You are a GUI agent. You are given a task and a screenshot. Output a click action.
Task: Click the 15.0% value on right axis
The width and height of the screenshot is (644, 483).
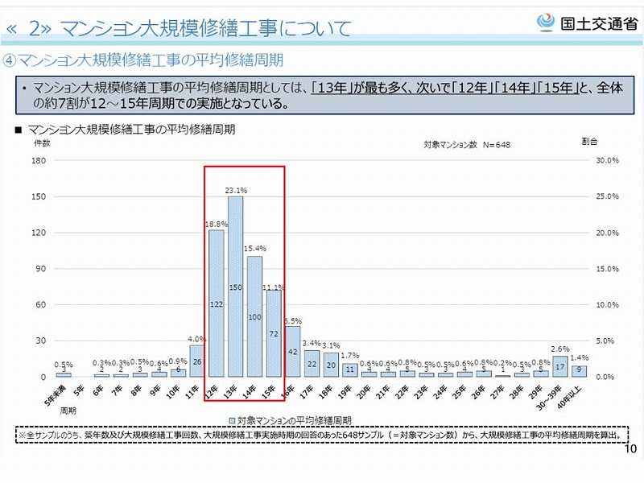[608, 269]
